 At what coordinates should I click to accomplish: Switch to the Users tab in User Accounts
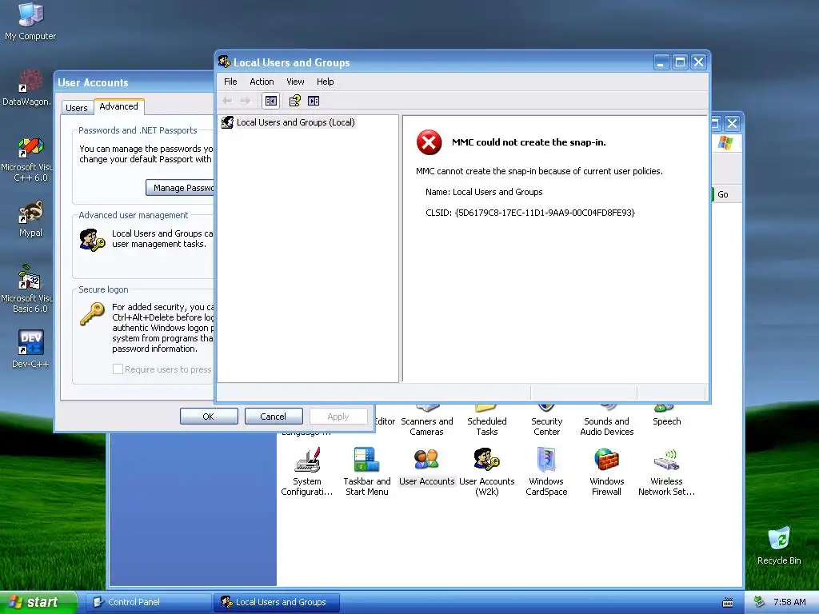coord(77,108)
